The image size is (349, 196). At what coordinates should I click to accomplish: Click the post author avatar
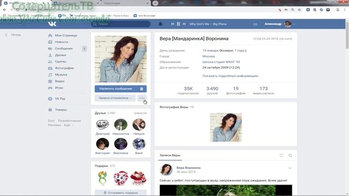pos(166,169)
